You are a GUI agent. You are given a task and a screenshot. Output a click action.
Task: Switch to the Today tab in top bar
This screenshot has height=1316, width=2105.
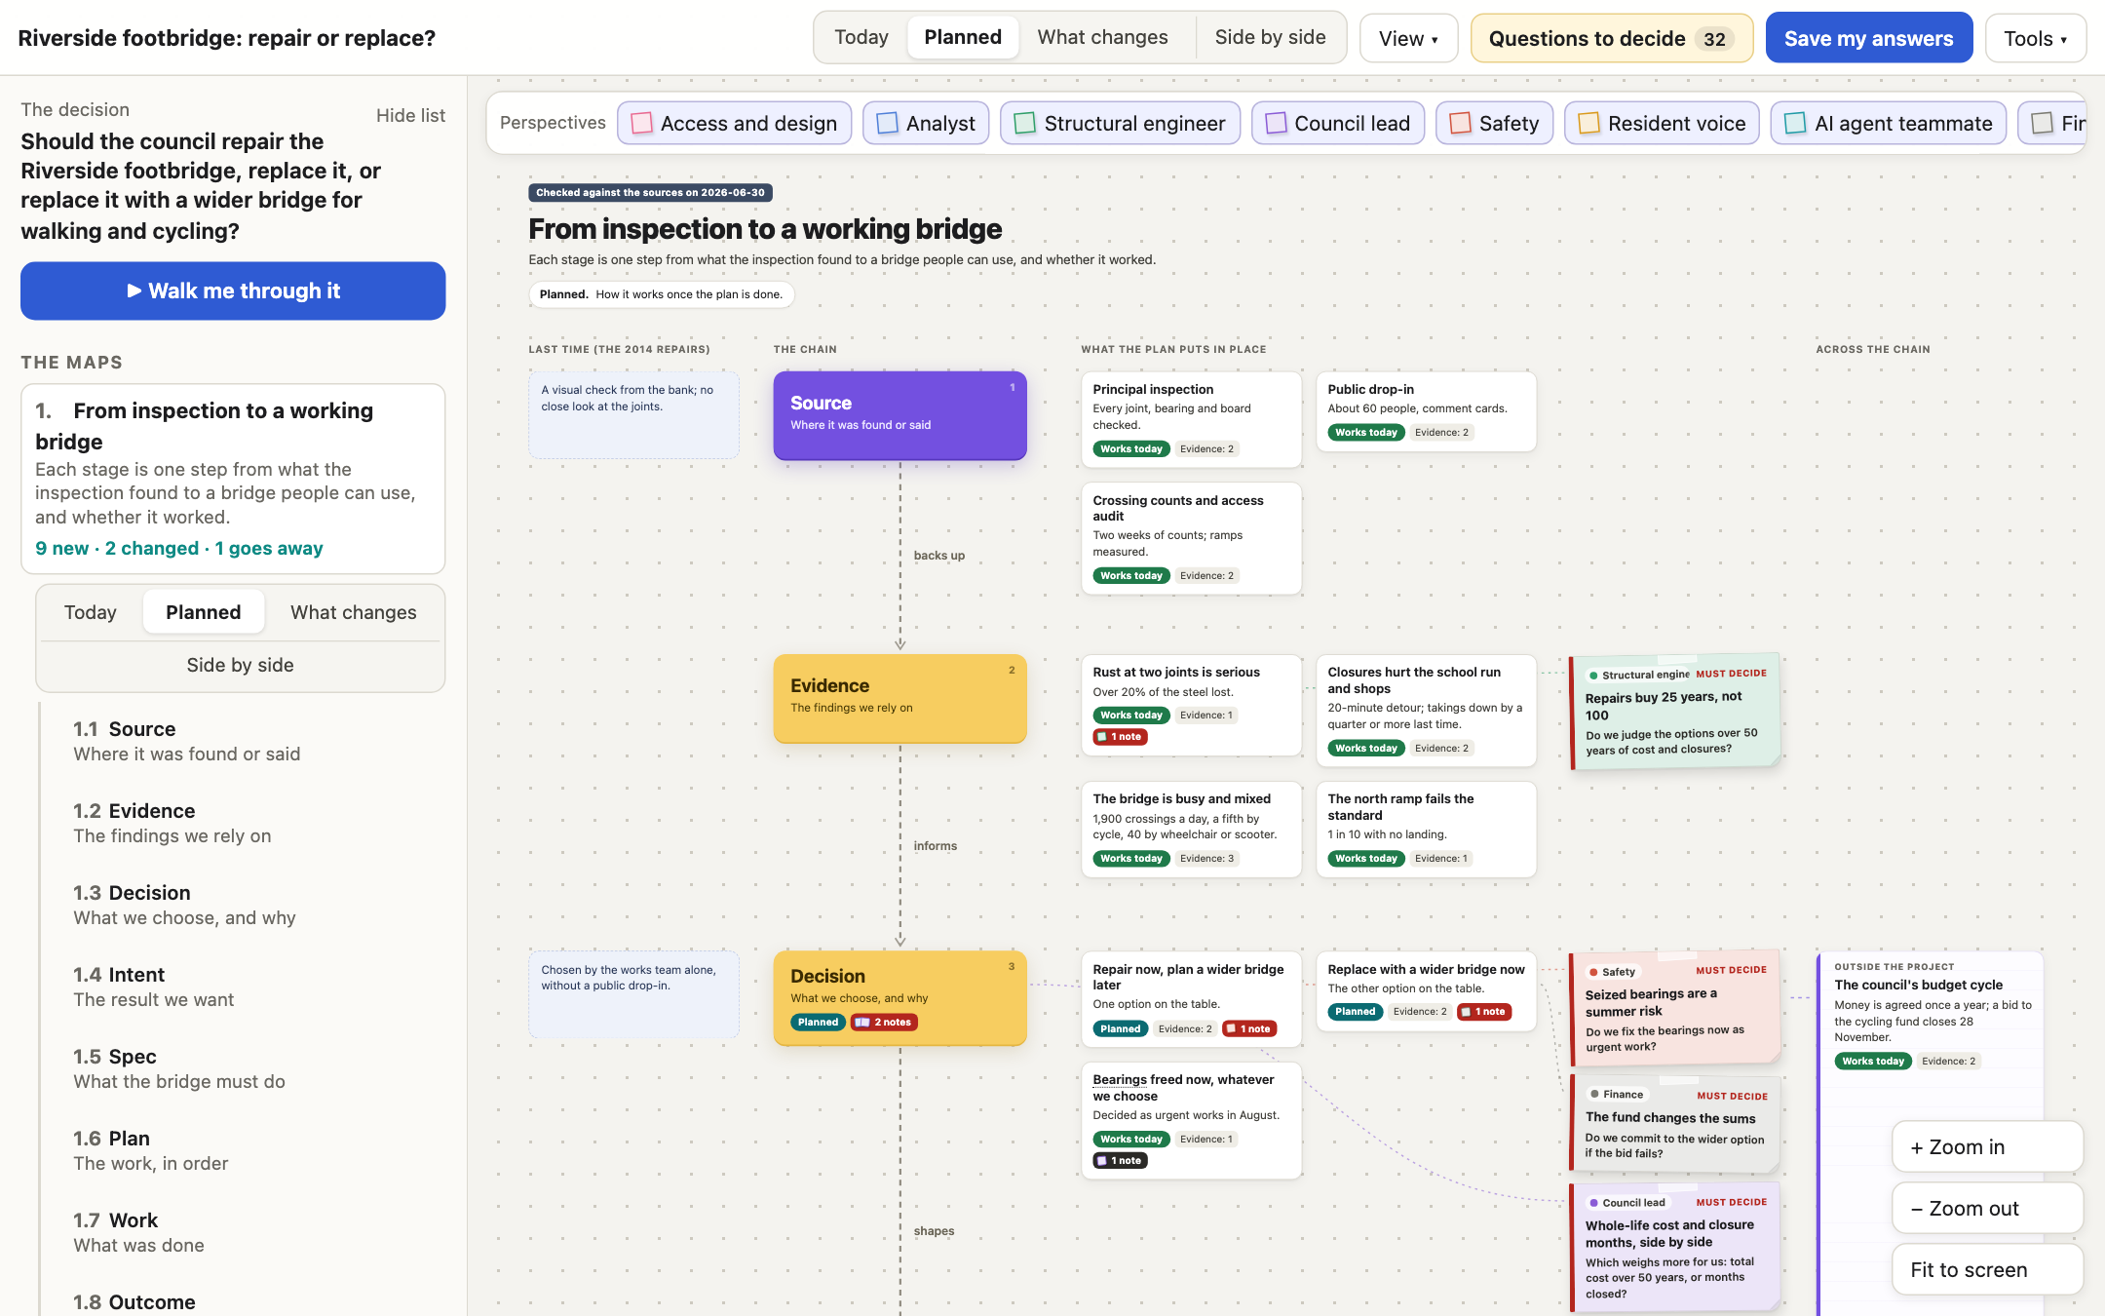tap(861, 37)
